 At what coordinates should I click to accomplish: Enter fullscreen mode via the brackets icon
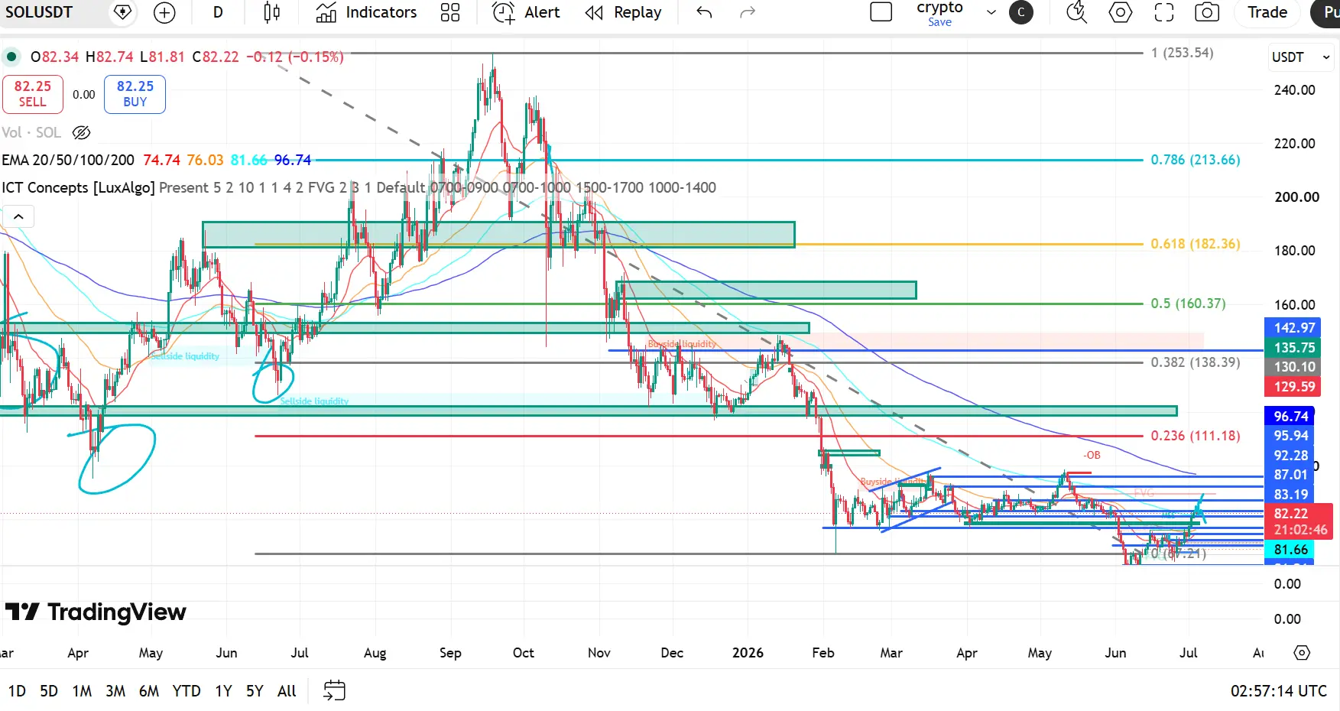[x=1164, y=12]
